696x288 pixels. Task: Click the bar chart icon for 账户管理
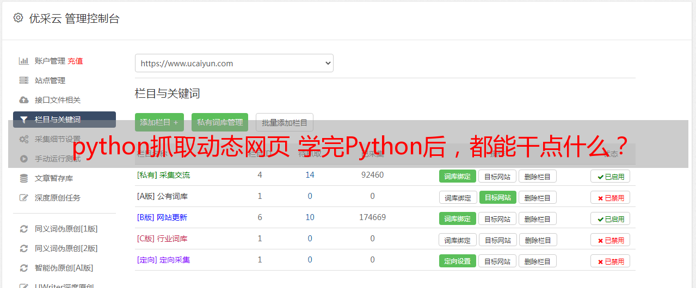(x=24, y=61)
